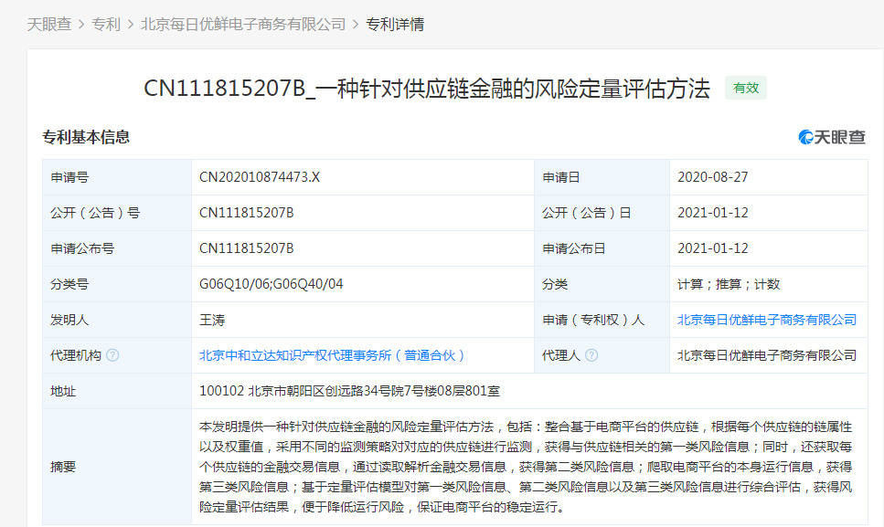
Task: Click the 分类号 label cell
Action: (x=117, y=284)
